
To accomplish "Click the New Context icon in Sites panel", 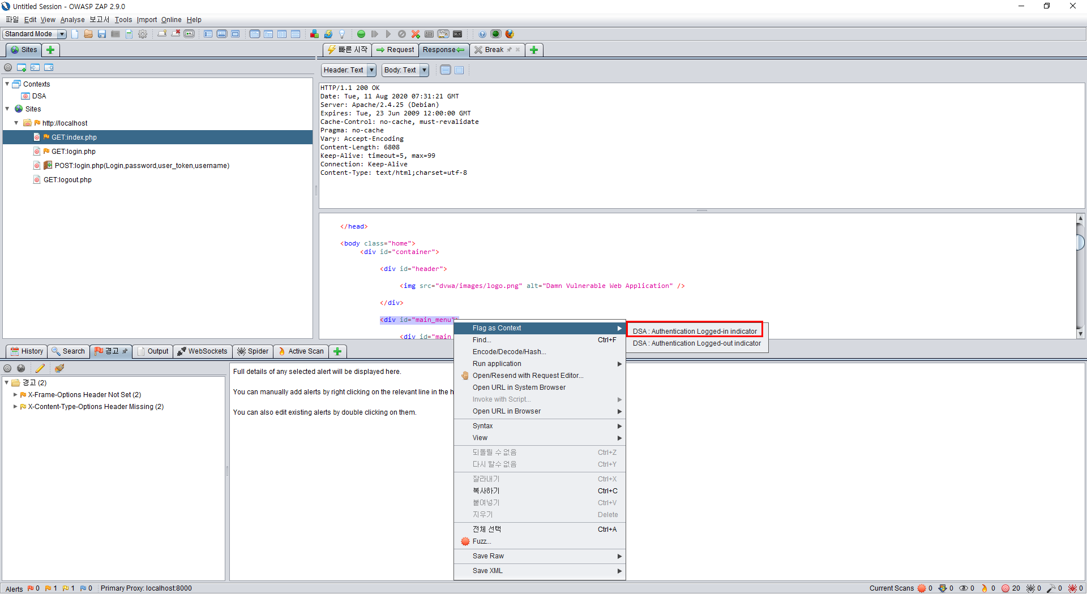I will [22, 68].
